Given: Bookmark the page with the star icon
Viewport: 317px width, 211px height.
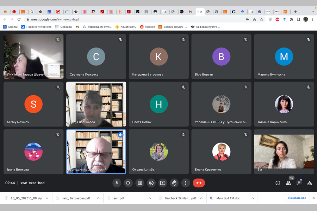Looking at the screenshot, I should pyautogui.click(x=261, y=19).
